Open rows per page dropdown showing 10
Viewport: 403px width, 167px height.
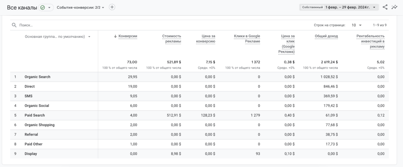click(x=357, y=25)
